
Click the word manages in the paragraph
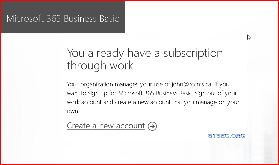(x=127, y=85)
